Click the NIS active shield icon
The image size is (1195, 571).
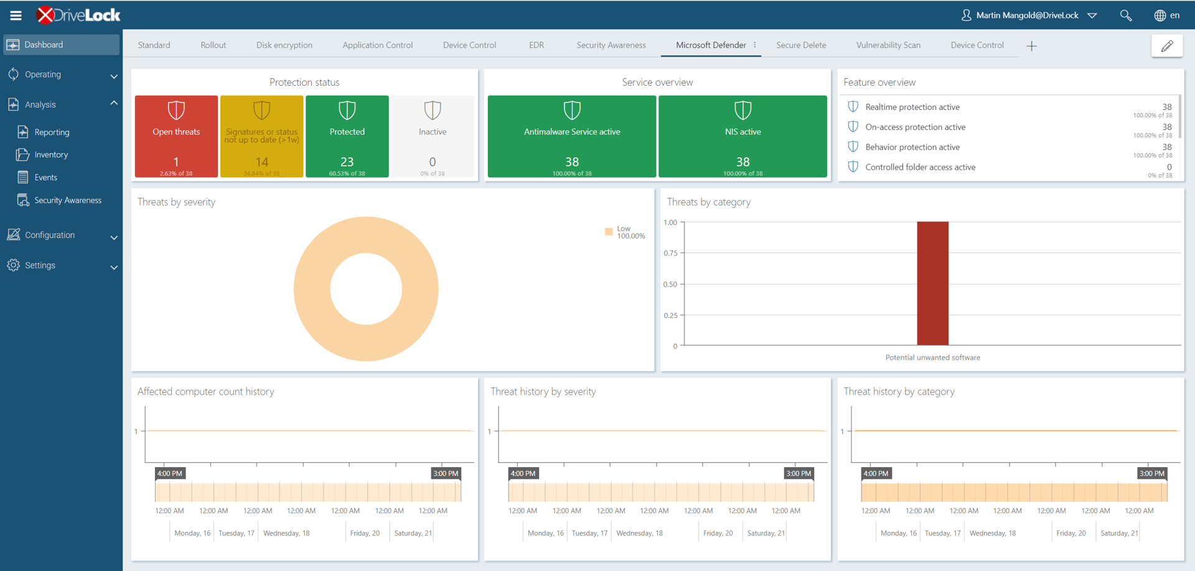click(743, 111)
